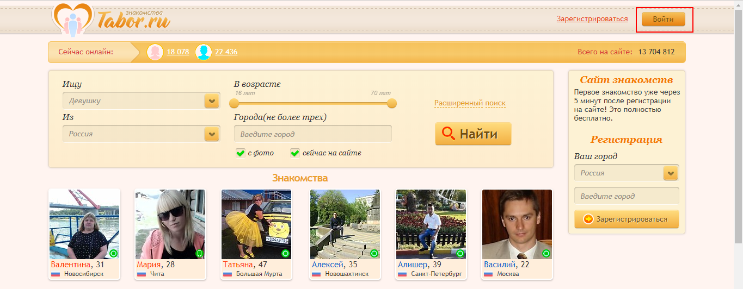743x289 pixels.
Task: Click the blue male online users icon
Action: click(204, 52)
